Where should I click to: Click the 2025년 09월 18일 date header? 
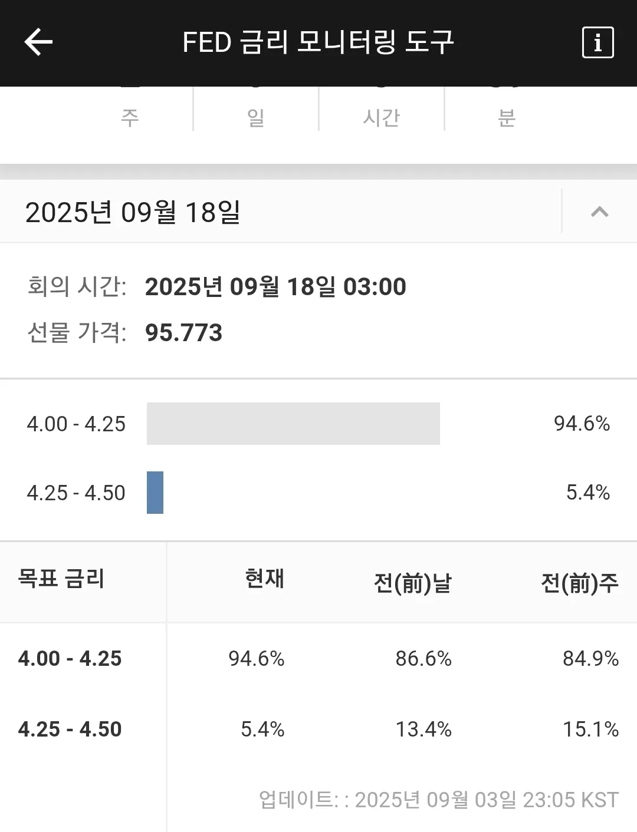coord(133,212)
